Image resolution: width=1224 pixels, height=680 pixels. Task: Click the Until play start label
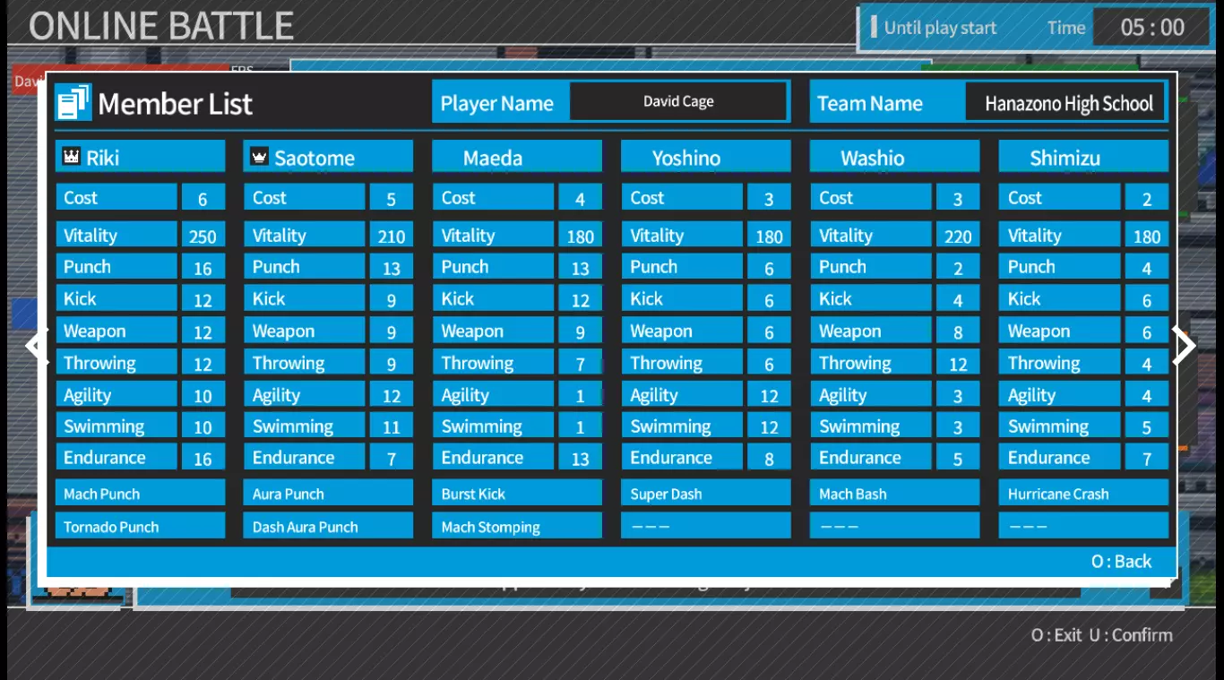[940, 28]
